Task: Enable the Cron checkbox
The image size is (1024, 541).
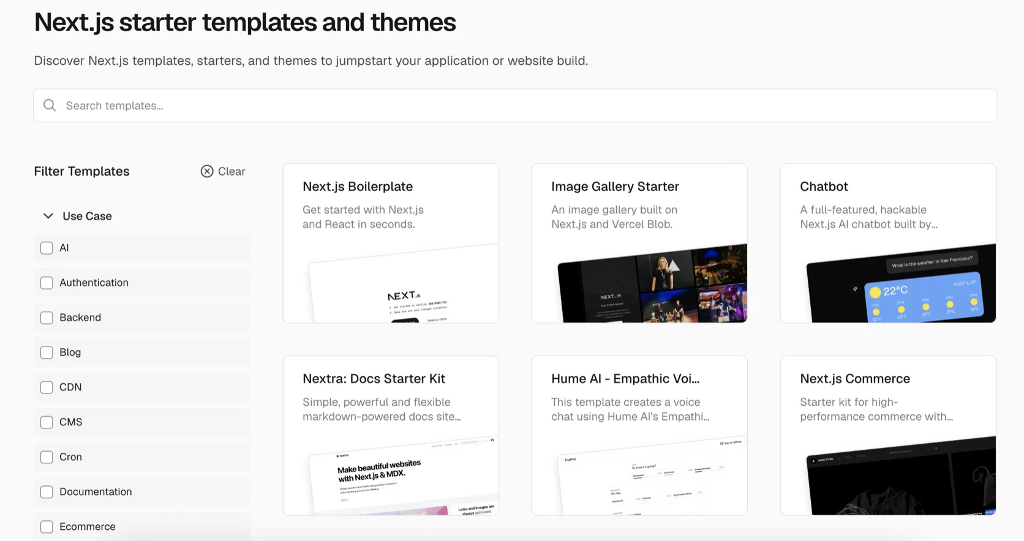Action: point(47,457)
